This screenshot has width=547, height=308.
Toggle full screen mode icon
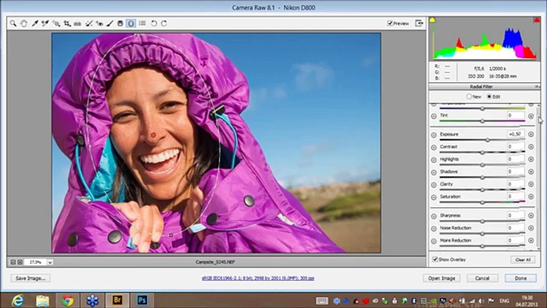(x=420, y=24)
